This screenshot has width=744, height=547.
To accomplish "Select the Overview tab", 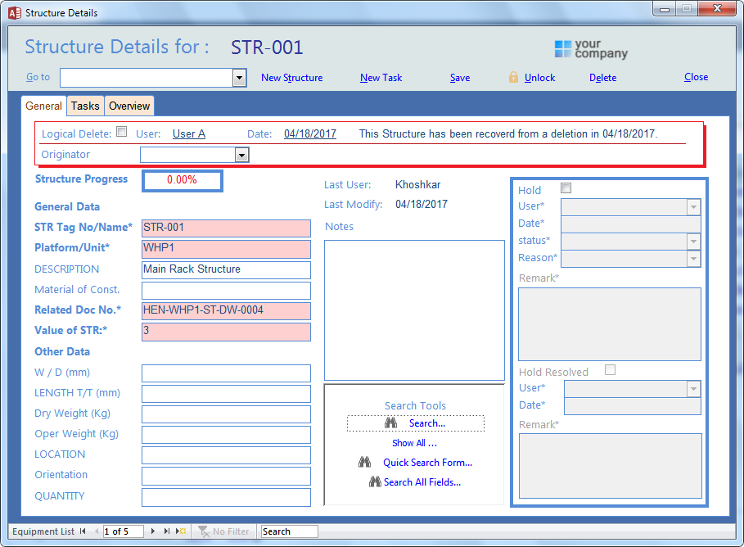I will pyautogui.click(x=129, y=106).
